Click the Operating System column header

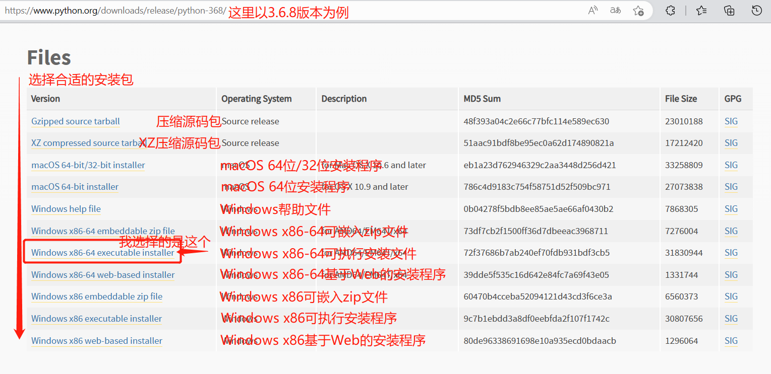click(256, 99)
